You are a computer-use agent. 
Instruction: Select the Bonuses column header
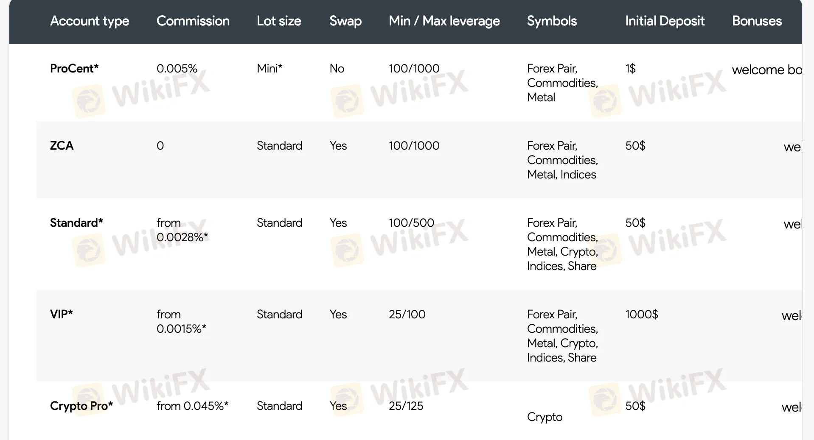coord(757,21)
